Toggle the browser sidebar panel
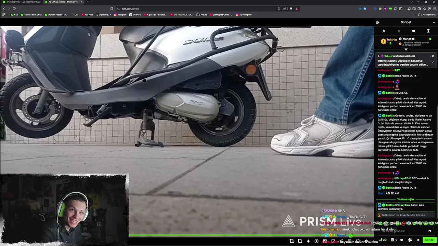This screenshot has height=246, width=438. point(414,9)
